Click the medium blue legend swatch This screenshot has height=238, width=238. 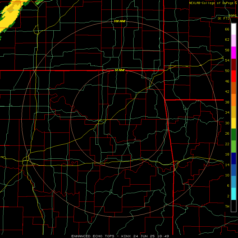tap(234, 170)
